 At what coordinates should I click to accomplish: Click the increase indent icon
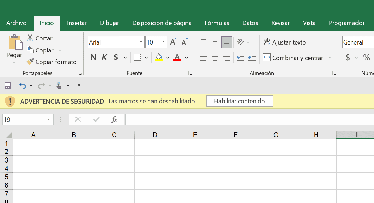(251, 57)
